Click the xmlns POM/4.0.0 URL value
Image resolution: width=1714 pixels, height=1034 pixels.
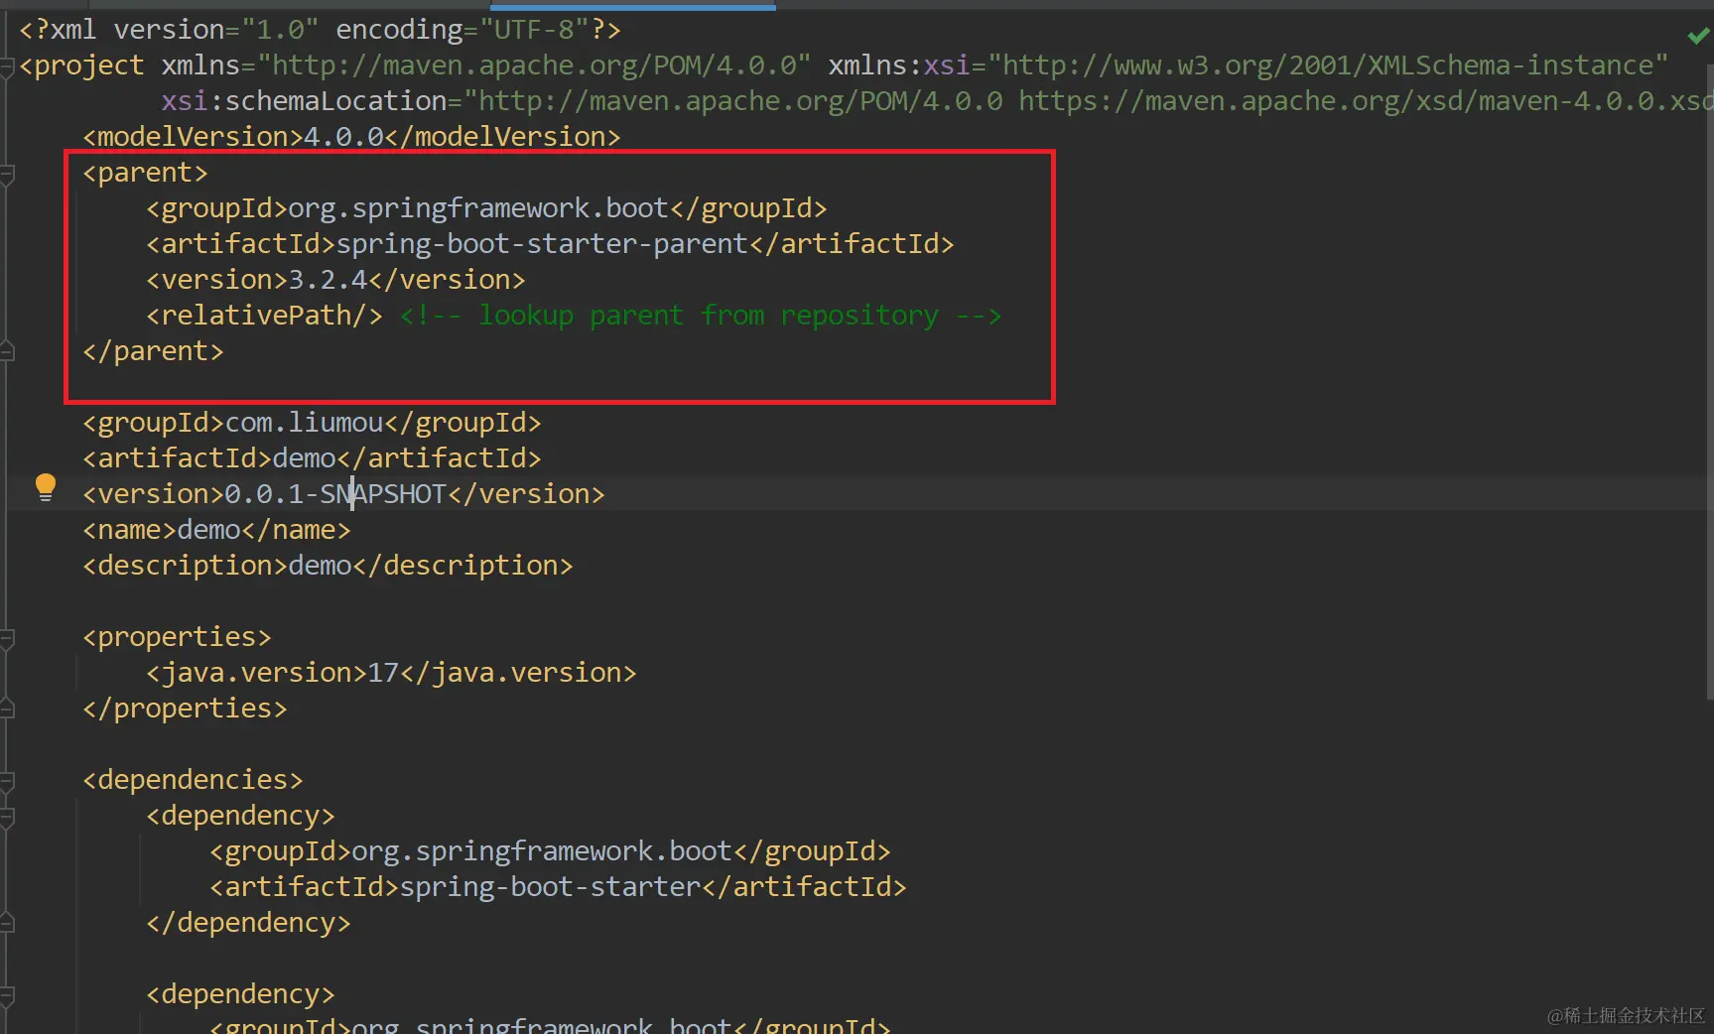tap(534, 65)
